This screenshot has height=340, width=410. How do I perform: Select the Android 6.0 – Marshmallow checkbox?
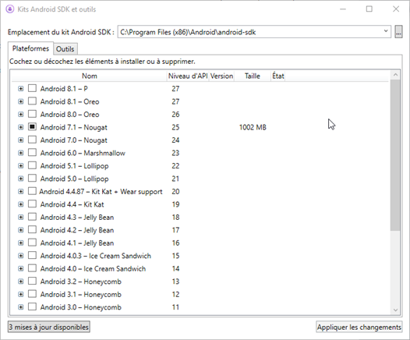[x=32, y=152]
